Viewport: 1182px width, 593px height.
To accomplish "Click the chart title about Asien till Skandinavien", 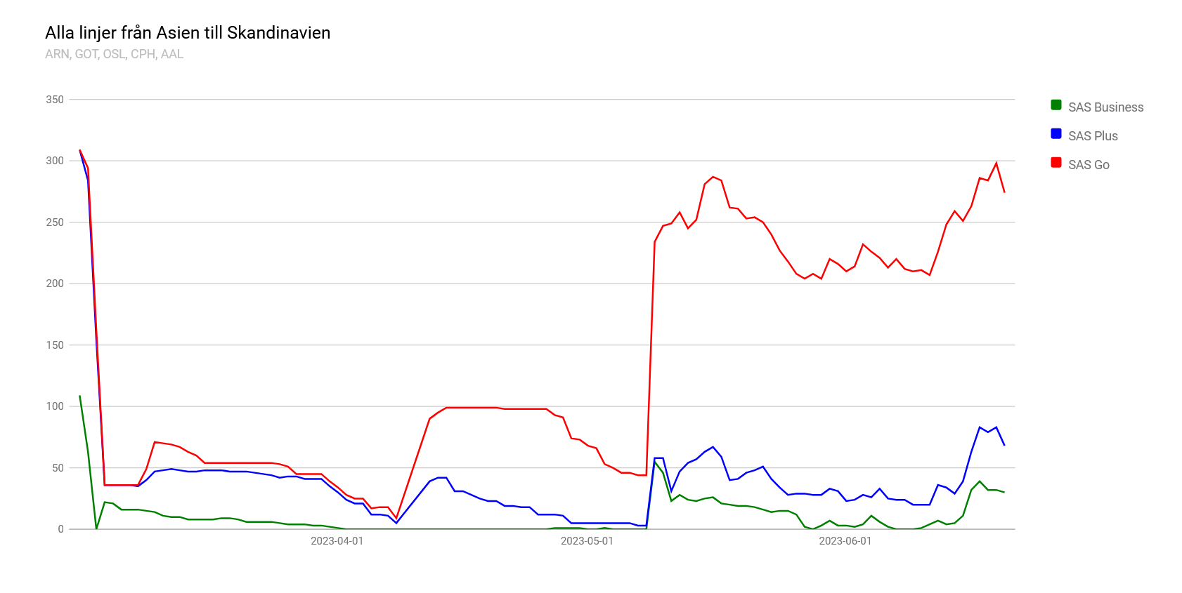I will [x=188, y=33].
